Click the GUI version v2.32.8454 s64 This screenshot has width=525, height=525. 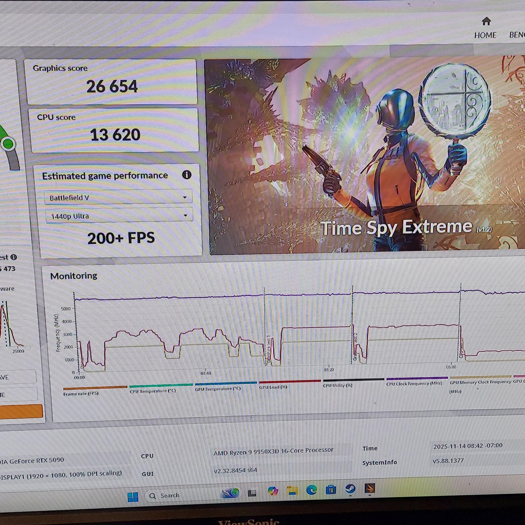(x=235, y=470)
